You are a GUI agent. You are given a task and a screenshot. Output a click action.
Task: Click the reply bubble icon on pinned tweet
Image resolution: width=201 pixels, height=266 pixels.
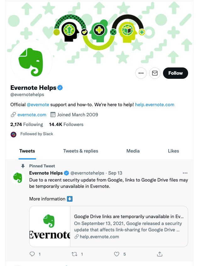click(x=32, y=254)
